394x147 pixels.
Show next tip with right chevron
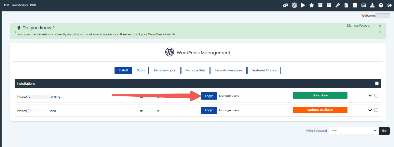click(380, 32)
